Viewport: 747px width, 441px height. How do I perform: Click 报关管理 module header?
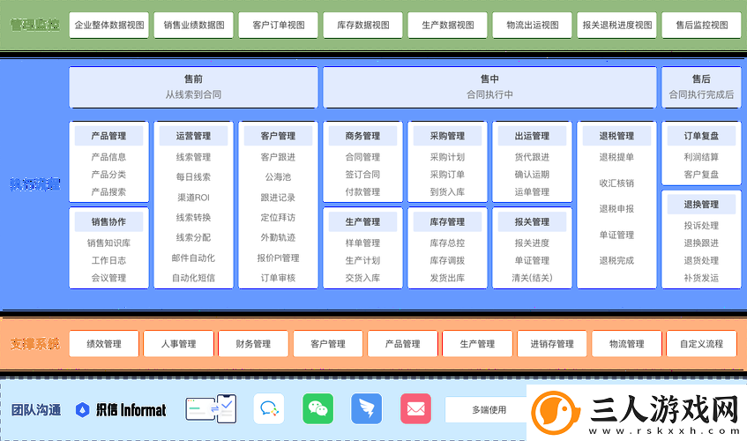pyautogui.click(x=532, y=222)
